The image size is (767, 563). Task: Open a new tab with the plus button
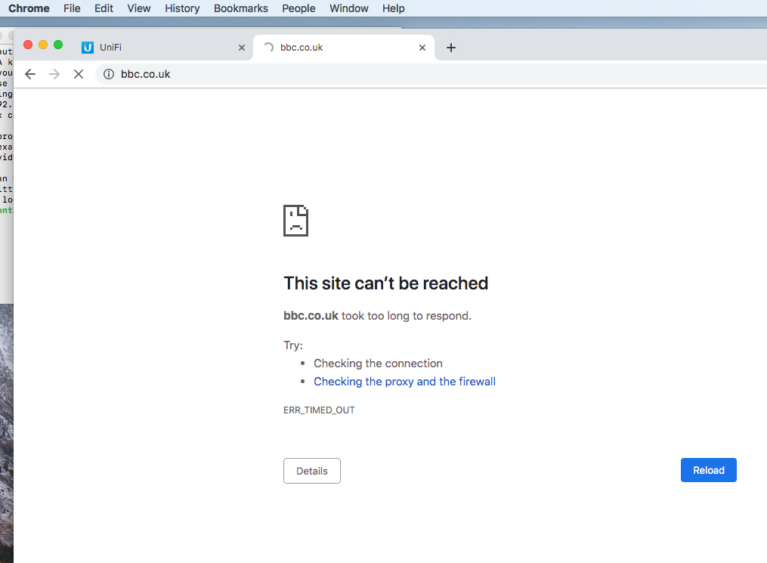pyautogui.click(x=451, y=48)
